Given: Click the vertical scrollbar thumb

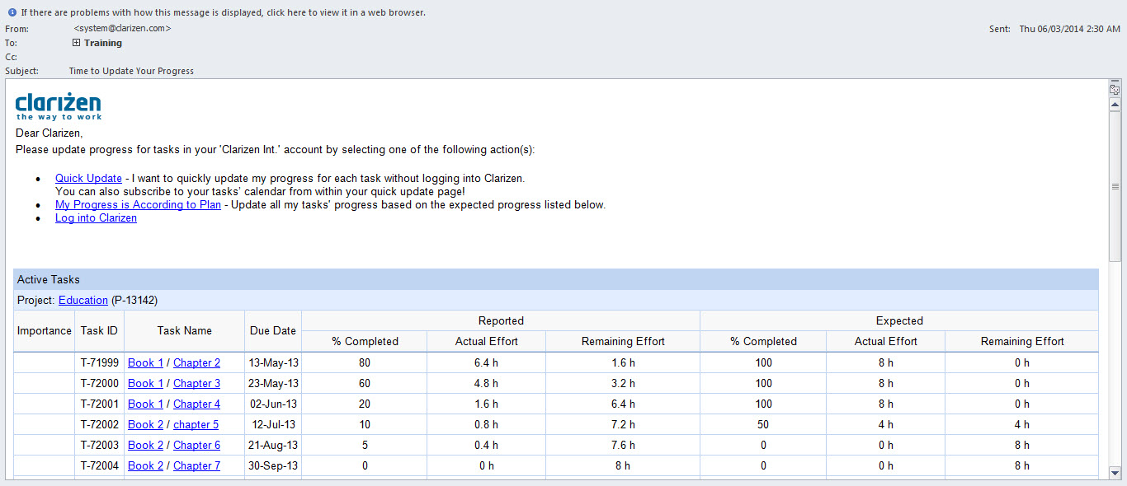Looking at the screenshot, I should [1115, 186].
